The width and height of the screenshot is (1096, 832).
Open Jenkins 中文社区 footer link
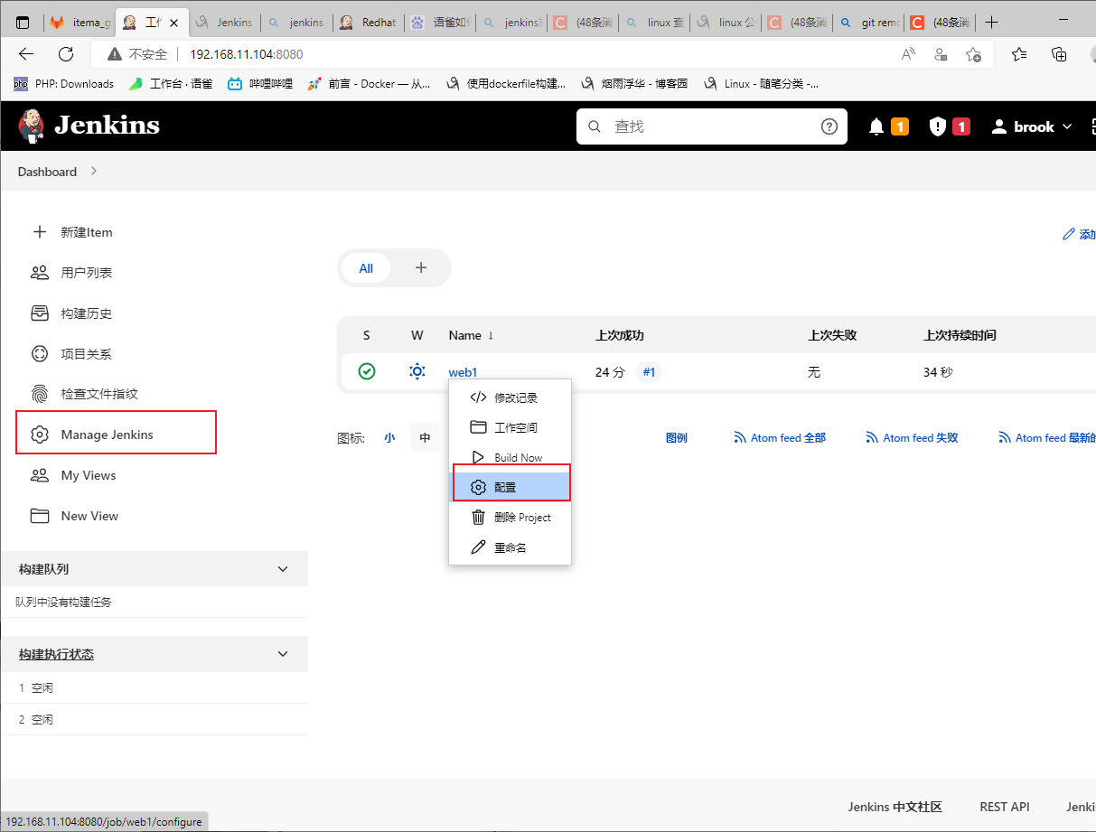click(895, 807)
